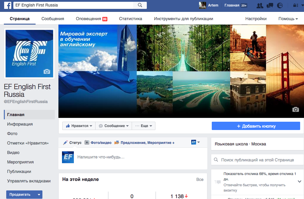Viewport: 304px width, 199px height.
Task: Click EF English First Russia page title
Action: [27, 90]
